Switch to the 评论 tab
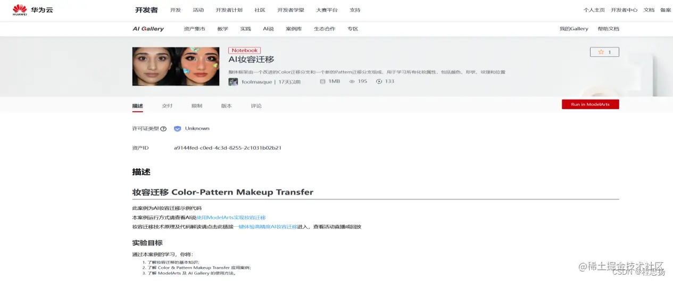The height and width of the screenshot is (281, 673). 256,106
